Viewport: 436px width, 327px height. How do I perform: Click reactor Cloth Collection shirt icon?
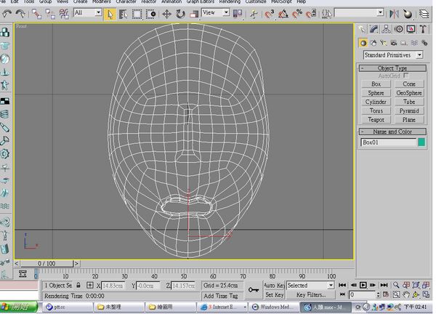tap(5, 46)
